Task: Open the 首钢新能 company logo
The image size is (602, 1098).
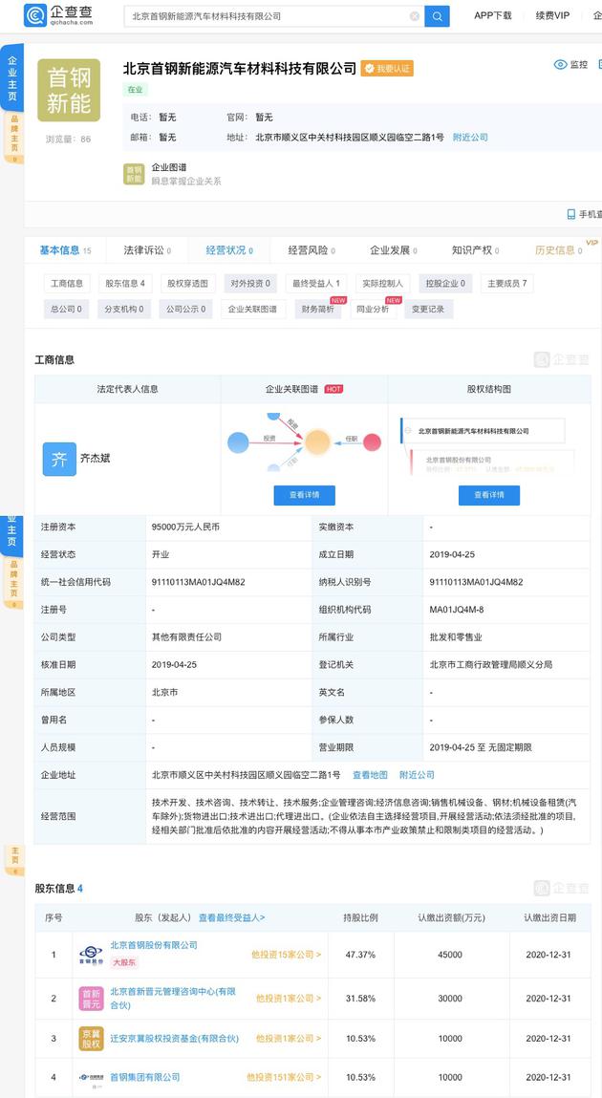Action: click(69, 91)
